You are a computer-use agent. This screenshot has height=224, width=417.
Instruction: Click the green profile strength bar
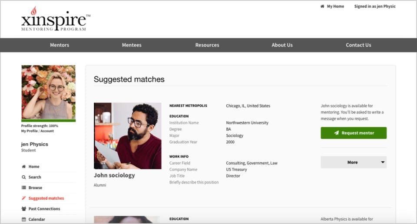[x=48, y=121]
